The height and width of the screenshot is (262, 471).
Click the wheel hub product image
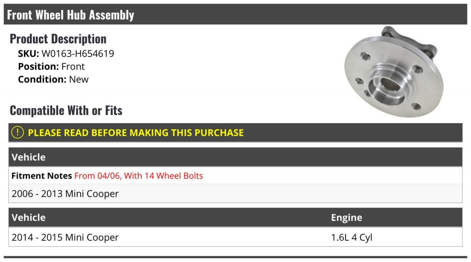click(394, 71)
